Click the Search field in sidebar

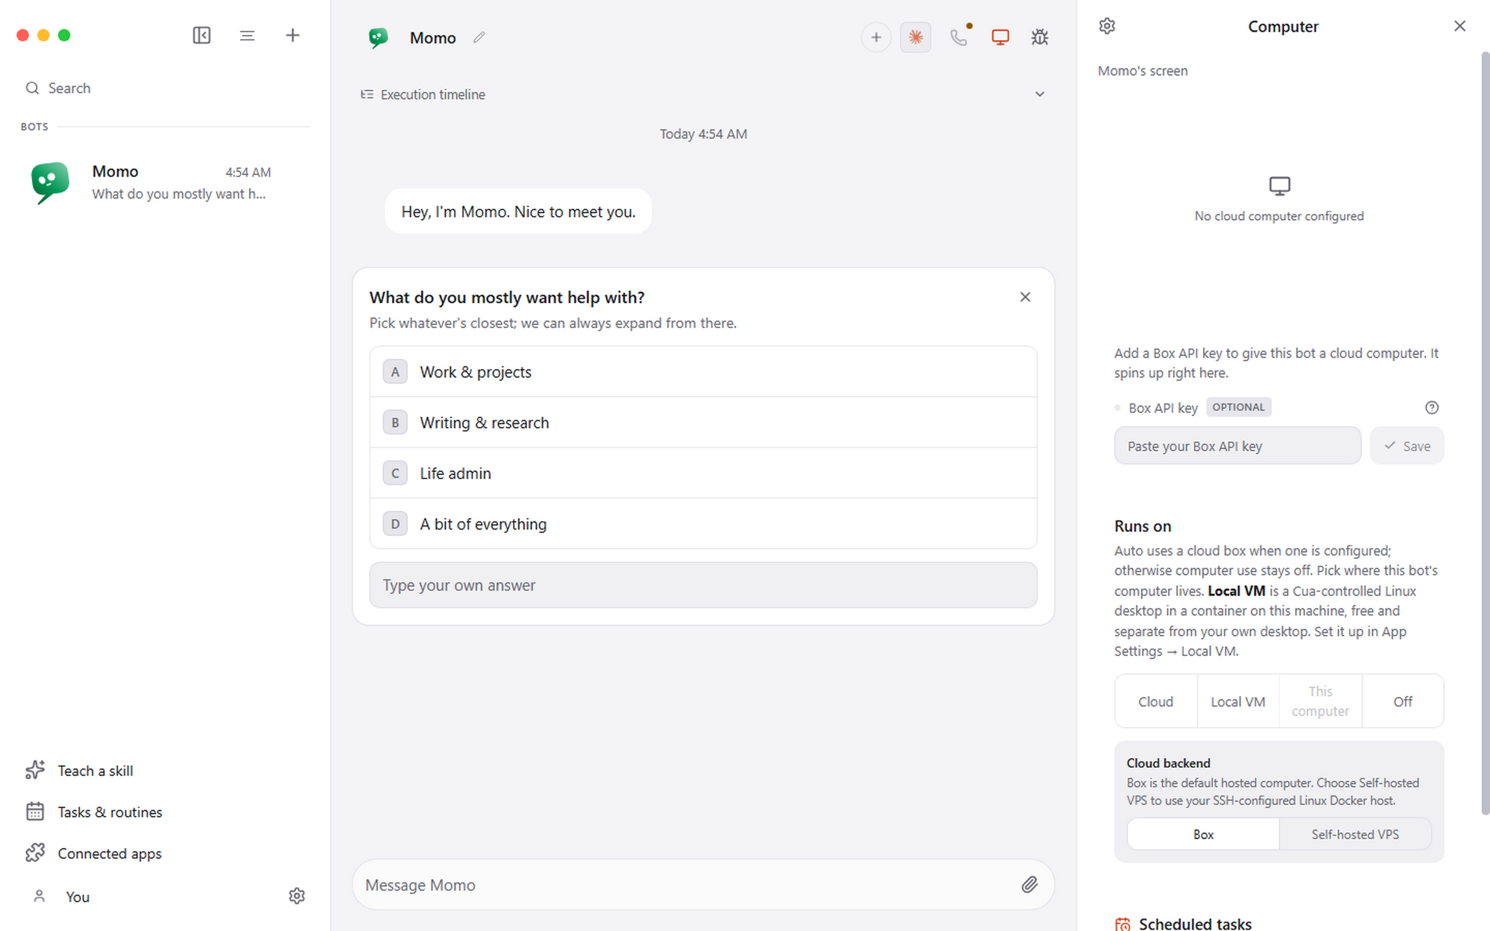click(165, 88)
